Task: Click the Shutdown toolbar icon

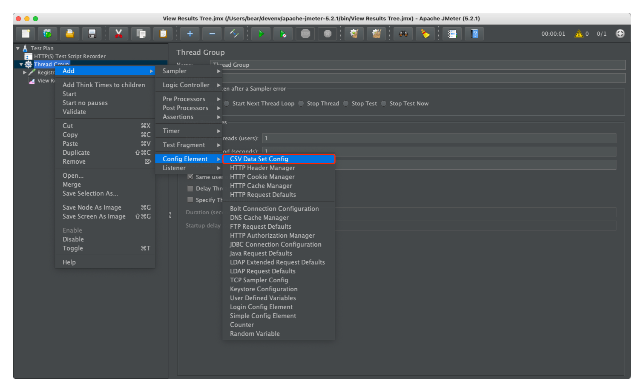Action: [x=328, y=34]
